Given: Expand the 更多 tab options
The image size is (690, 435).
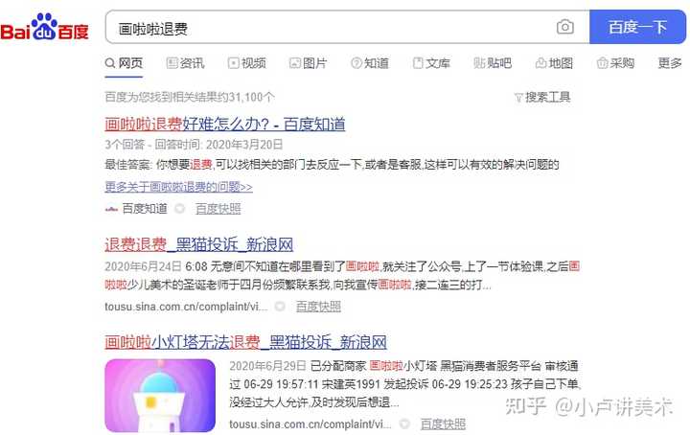Looking at the screenshot, I should (669, 63).
